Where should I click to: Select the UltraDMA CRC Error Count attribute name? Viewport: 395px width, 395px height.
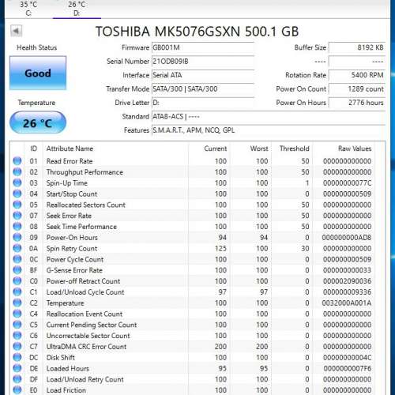pyautogui.click(x=86, y=347)
